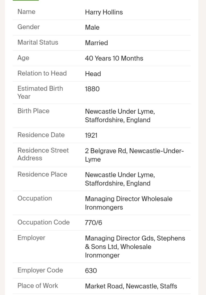Select the estimated birth year 1880
The image size is (206, 295).
click(x=92, y=89)
